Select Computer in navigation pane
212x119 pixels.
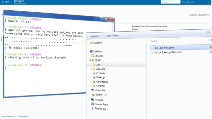click(98, 90)
